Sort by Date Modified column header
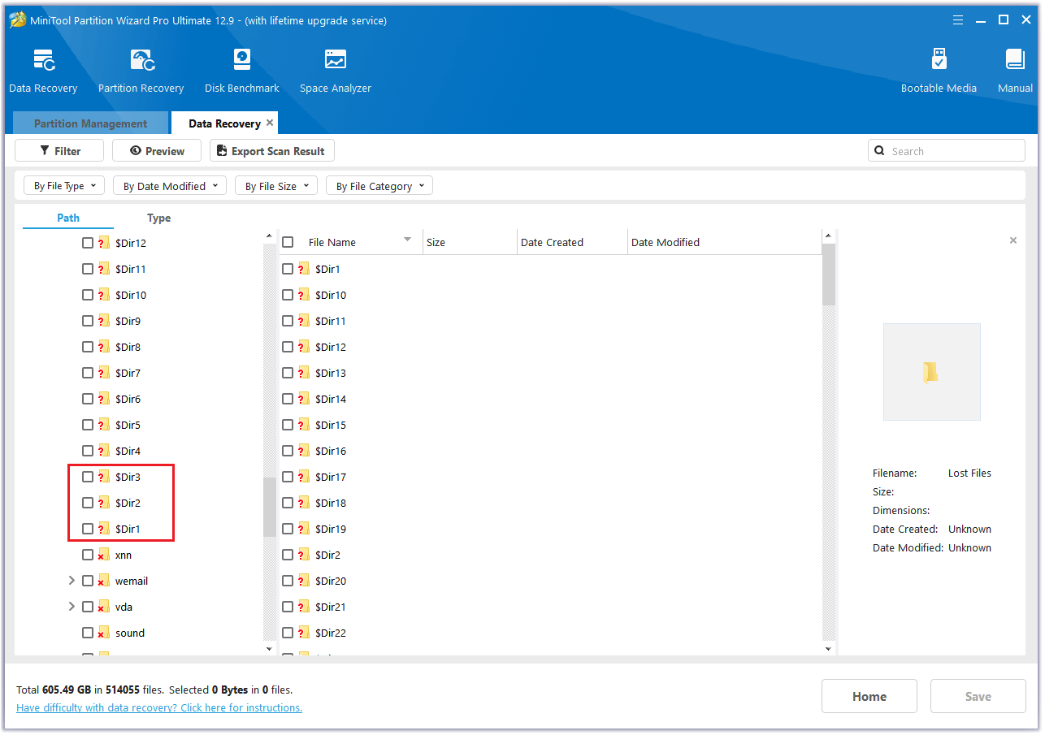 click(725, 242)
